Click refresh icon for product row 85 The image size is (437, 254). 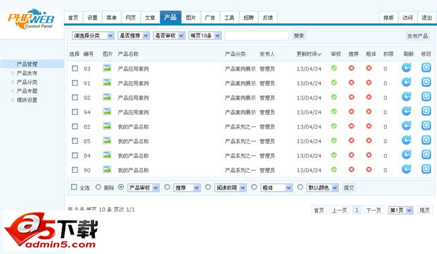(x=406, y=140)
